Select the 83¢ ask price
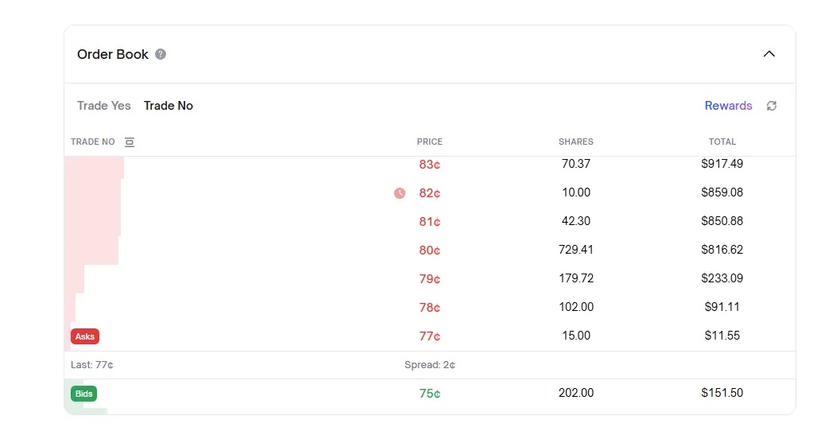This screenshot has height=435, width=813. tap(430, 165)
